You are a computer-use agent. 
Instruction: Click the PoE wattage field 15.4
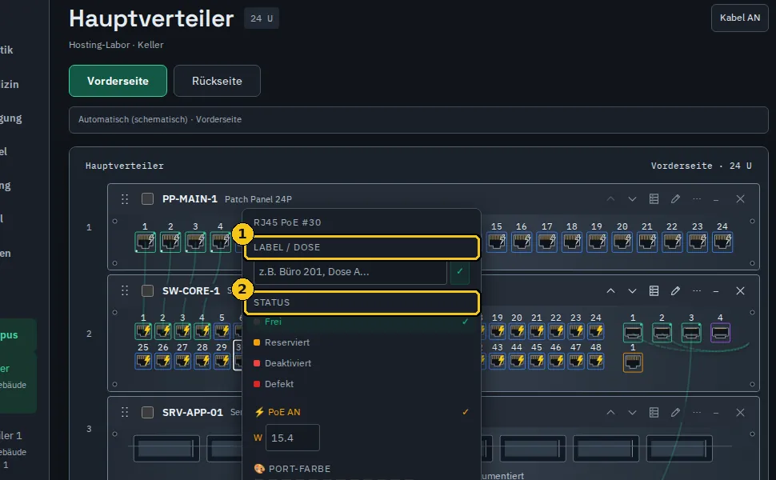[293, 438]
